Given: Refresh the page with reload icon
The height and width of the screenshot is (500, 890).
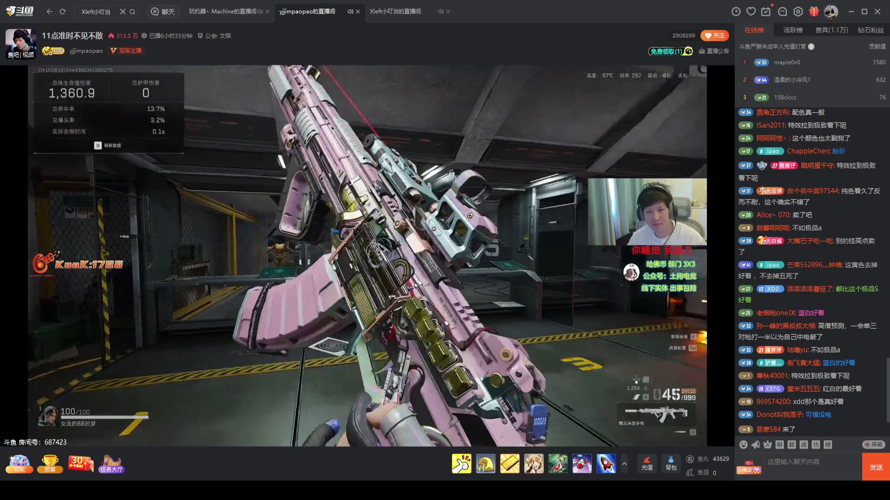Looking at the screenshot, I should [63, 12].
